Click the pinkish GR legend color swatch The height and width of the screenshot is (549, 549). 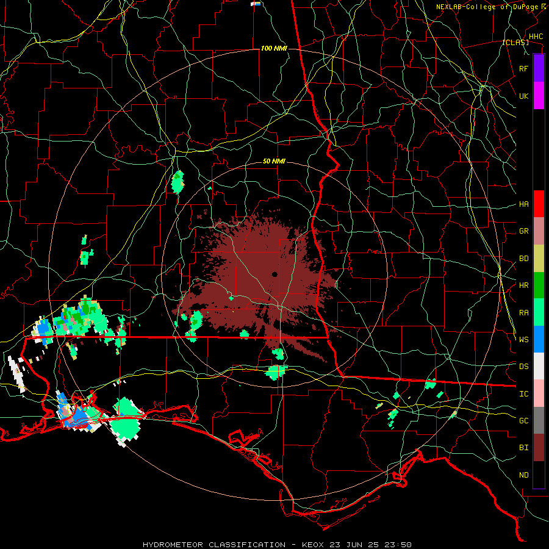pos(539,231)
